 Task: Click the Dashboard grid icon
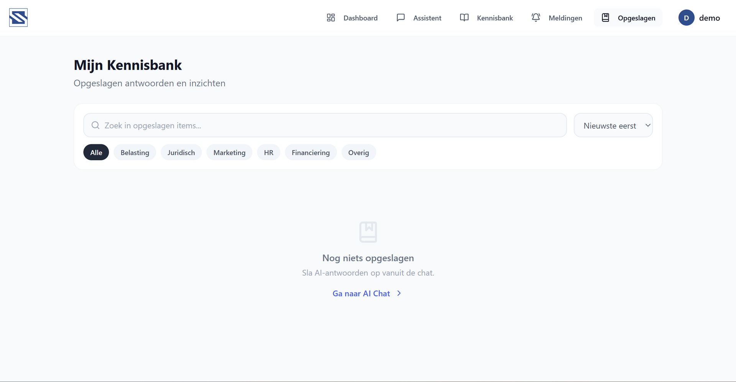tap(331, 18)
